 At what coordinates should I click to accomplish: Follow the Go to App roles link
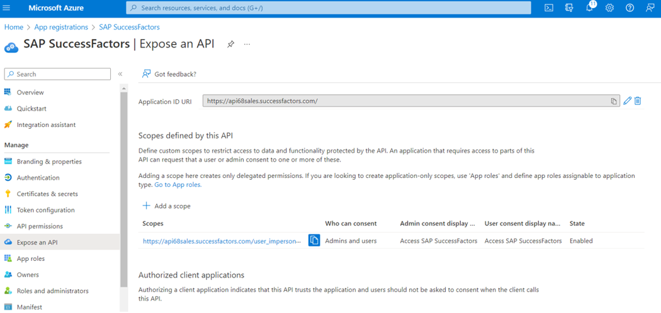click(x=178, y=185)
